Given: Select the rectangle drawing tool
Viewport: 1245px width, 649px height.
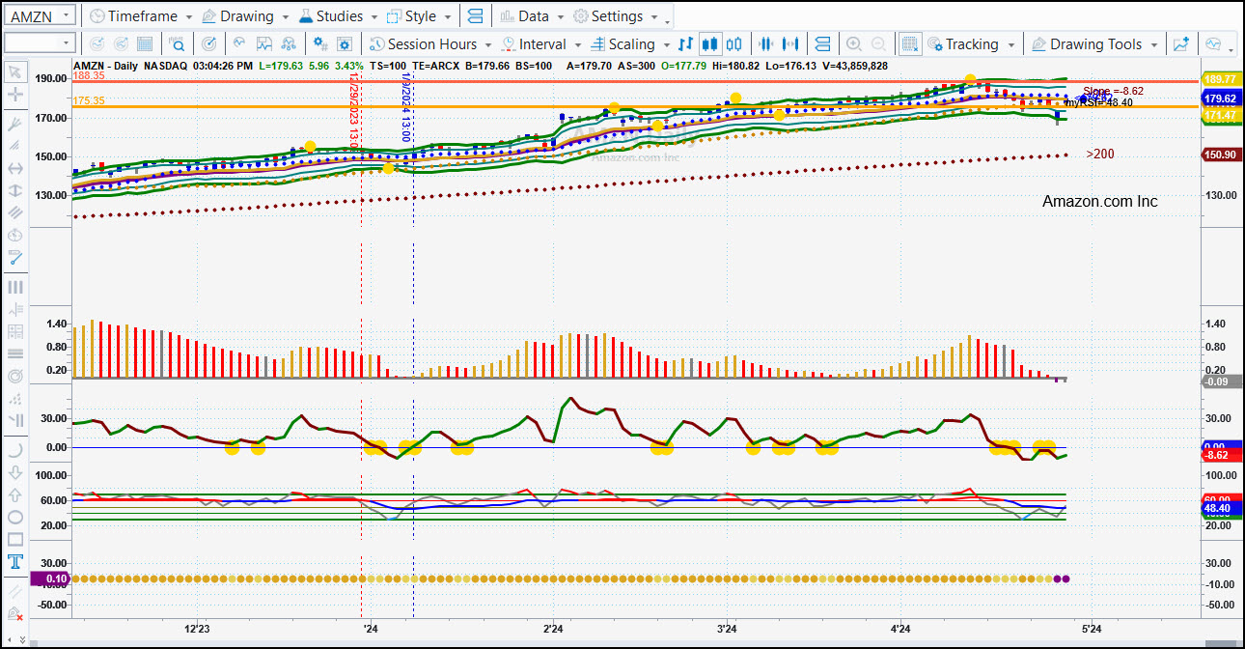Looking at the screenshot, I should (14, 539).
